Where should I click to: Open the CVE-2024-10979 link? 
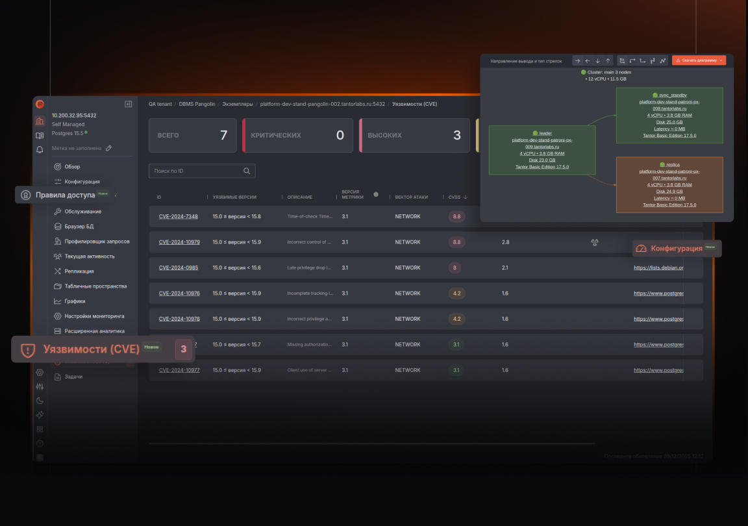point(179,242)
